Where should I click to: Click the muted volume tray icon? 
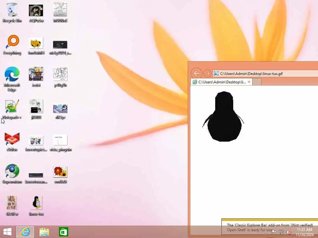[288, 232]
